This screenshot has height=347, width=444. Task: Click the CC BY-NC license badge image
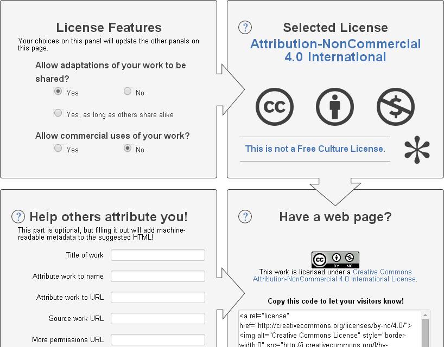click(x=335, y=260)
